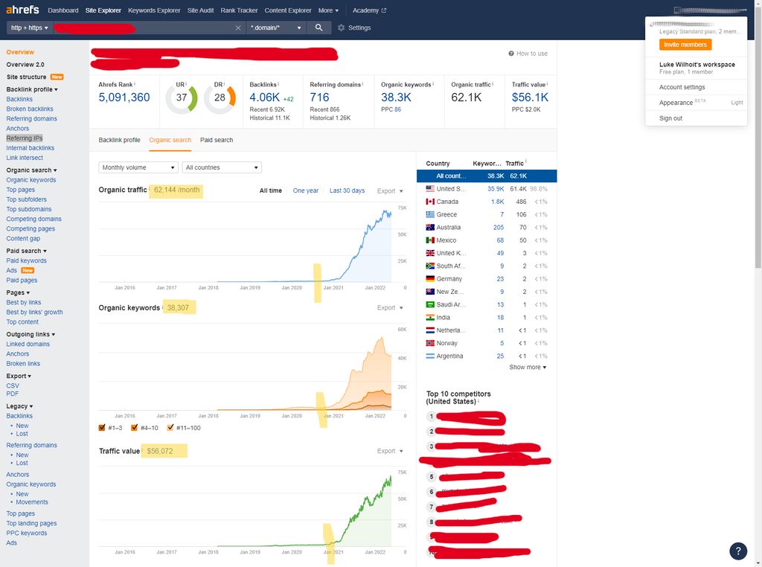Click the Referring domains 716 value
This screenshot has width=762, height=567.
coord(319,97)
